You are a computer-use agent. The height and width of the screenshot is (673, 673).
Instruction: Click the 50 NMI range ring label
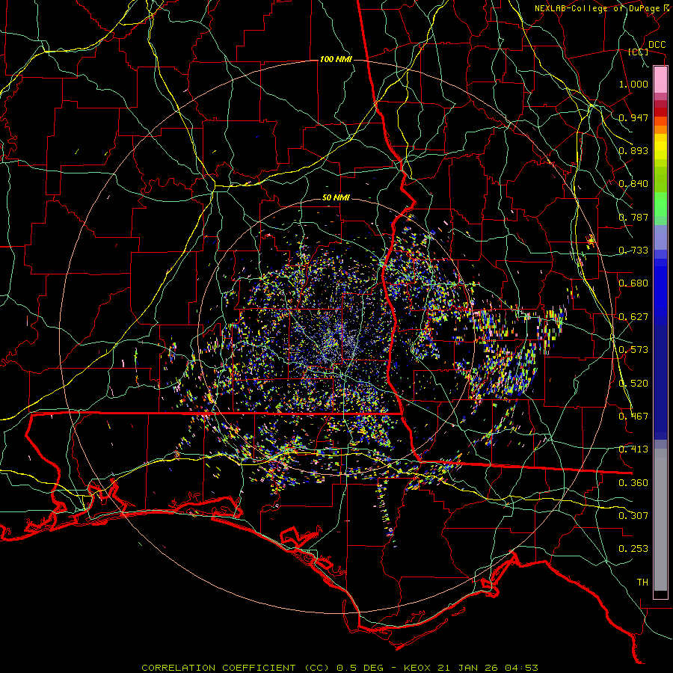pos(336,198)
